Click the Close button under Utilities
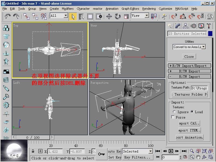216x162 pixels. coord(189,56)
